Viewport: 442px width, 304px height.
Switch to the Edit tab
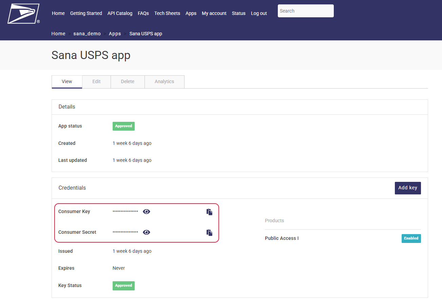tap(97, 82)
